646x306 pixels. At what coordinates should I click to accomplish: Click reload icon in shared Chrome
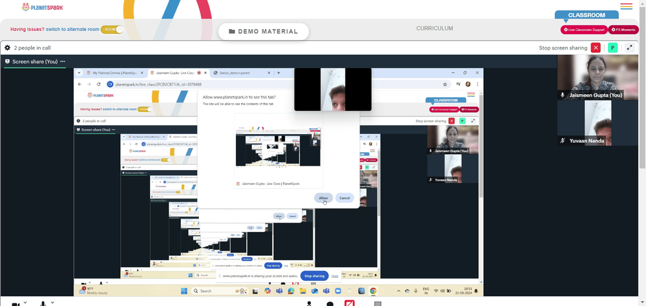[99, 84]
